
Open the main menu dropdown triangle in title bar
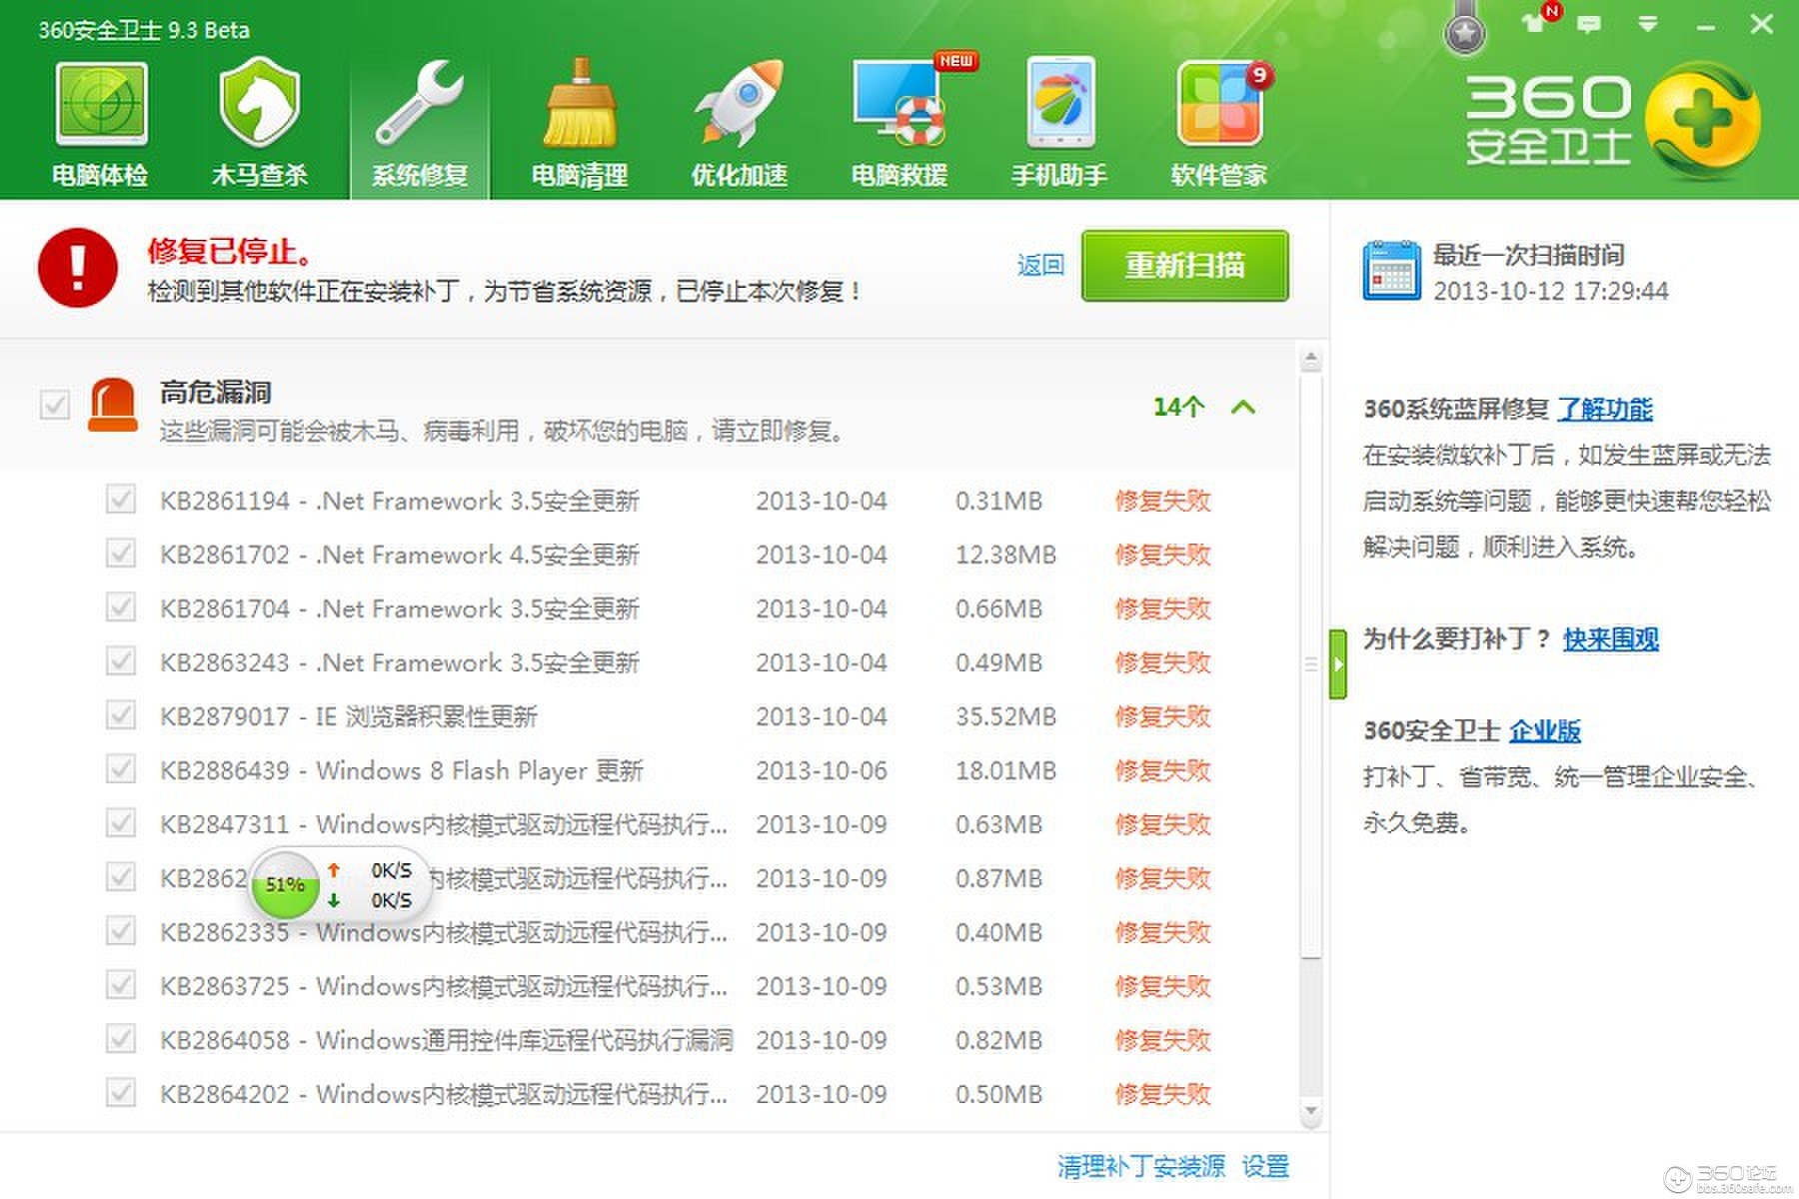click(x=1647, y=24)
